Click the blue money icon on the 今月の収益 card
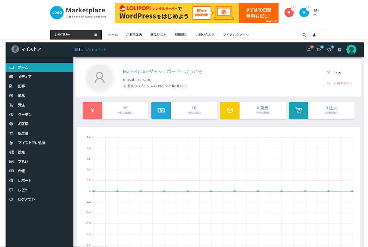This screenshot has height=247, width=368. tap(161, 110)
